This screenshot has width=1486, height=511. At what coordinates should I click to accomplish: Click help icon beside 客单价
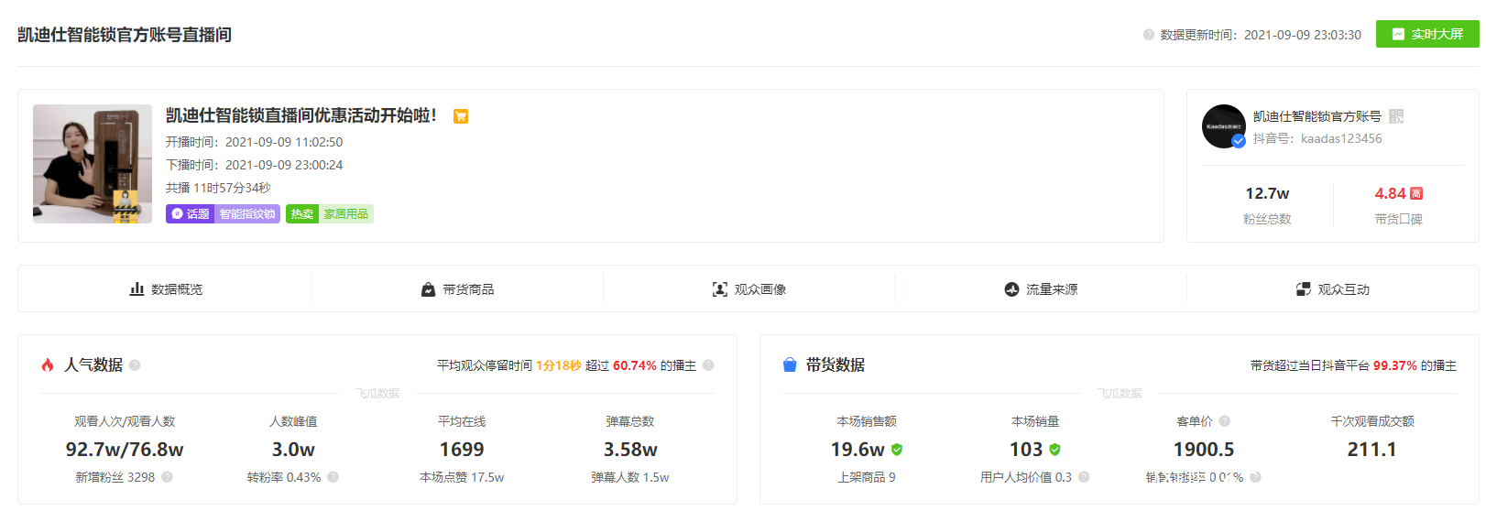pyautogui.click(x=1224, y=421)
